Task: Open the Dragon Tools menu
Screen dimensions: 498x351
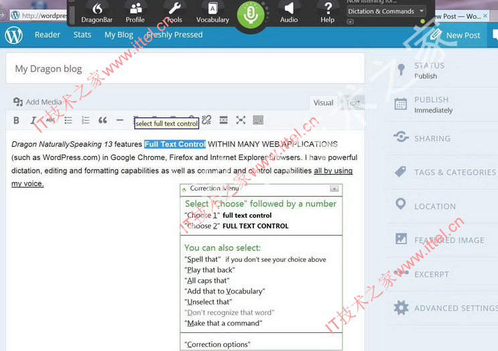Action: (x=174, y=13)
